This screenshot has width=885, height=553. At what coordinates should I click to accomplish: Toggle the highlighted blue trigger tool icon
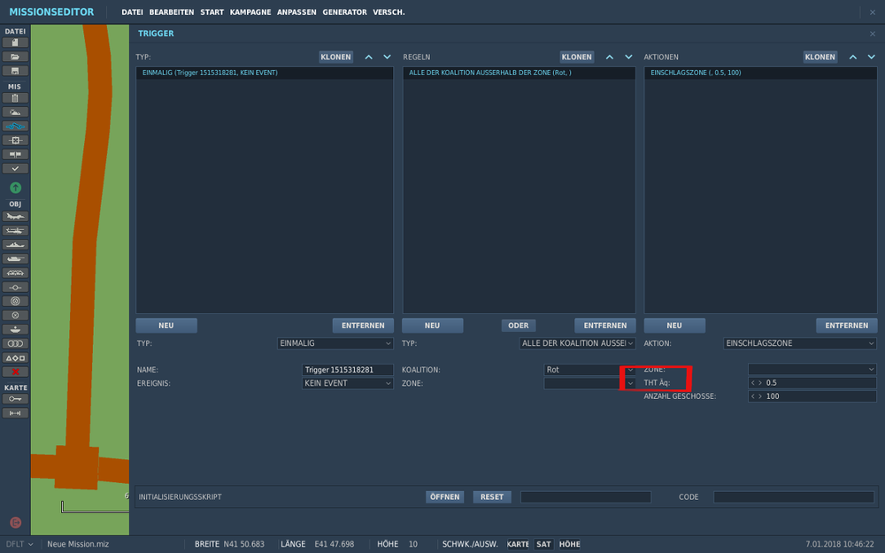point(15,127)
